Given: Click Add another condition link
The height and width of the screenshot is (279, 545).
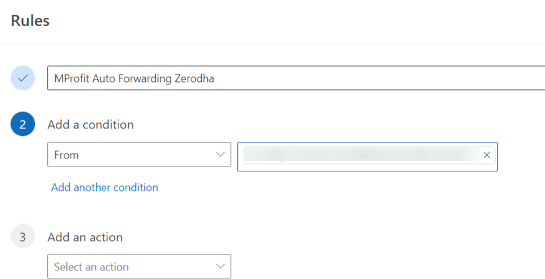Looking at the screenshot, I should click(105, 187).
